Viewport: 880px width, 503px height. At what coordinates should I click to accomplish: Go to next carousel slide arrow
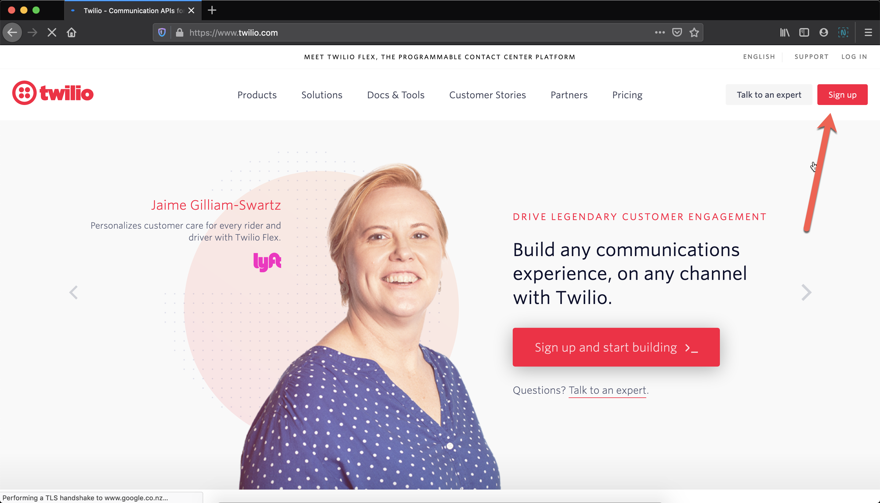click(x=806, y=293)
